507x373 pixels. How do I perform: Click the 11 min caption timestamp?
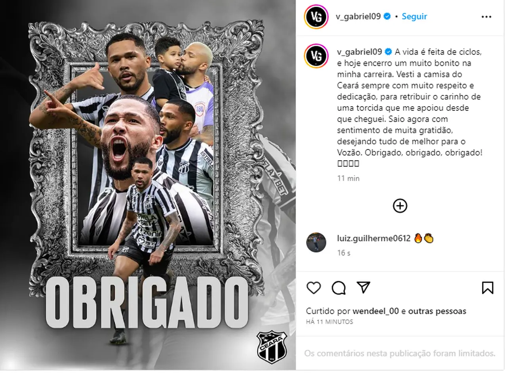pyautogui.click(x=348, y=178)
